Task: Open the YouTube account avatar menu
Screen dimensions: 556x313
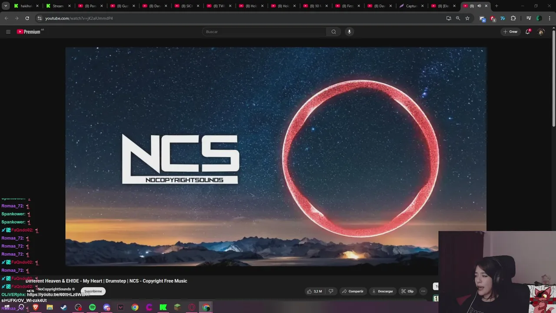Action: [541, 32]
